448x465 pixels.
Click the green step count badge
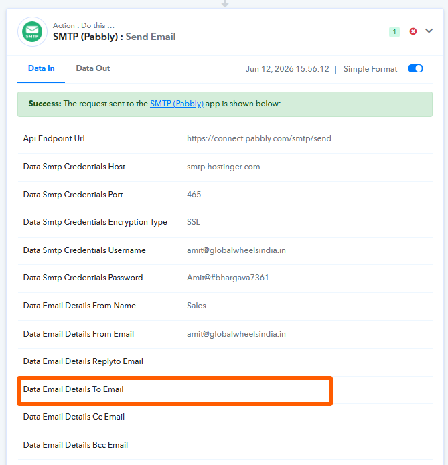pos(394,31)
